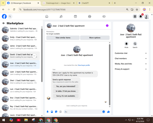Zoom page via address bar magnifier
Image resolution: width=153 pixels, height=123 pixels.
pos(127,10)
